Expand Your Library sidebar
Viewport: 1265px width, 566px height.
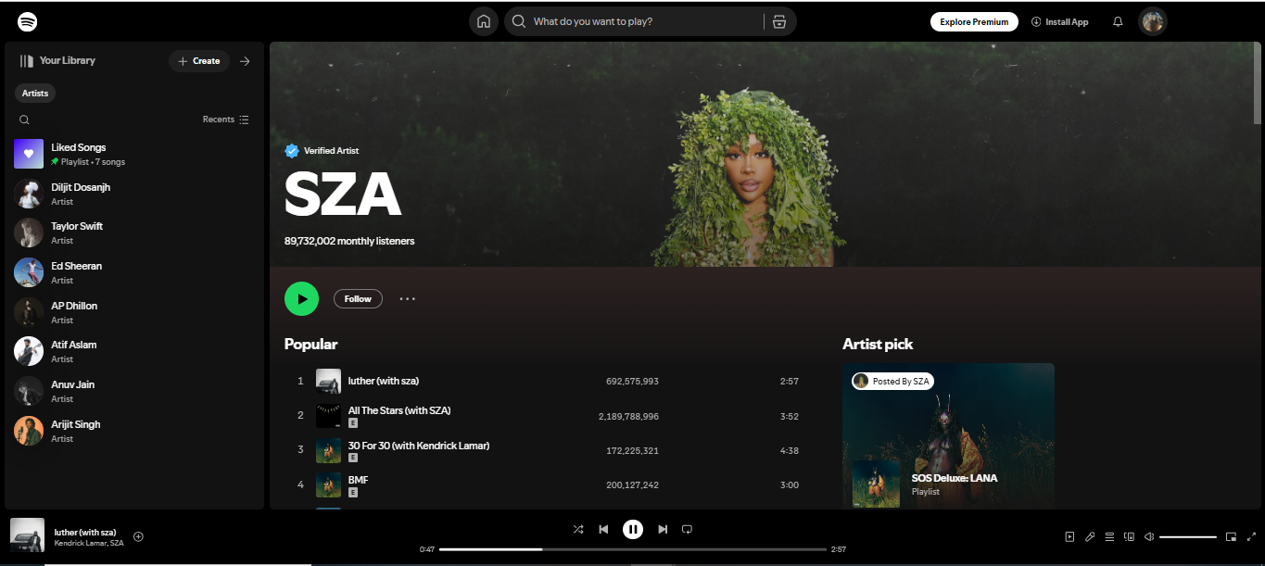click(244, 60)
